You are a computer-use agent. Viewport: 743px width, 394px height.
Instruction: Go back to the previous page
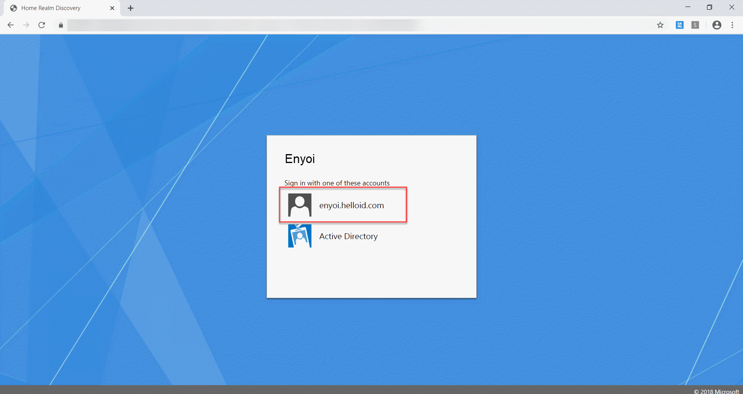(10, 25)
